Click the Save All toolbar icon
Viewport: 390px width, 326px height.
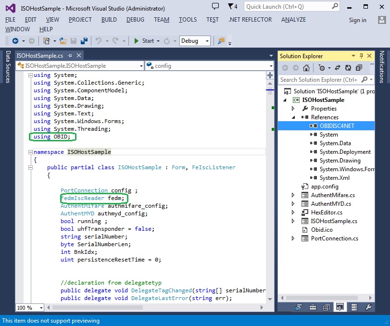(84, 41)
